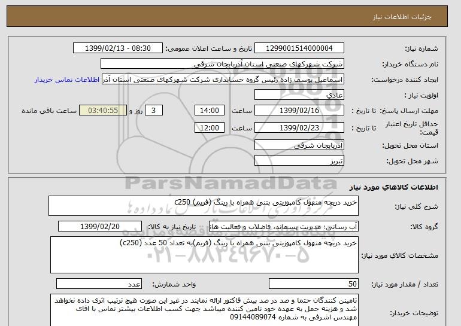Click the label گروه کالا
The width and height of the screenshot is (461, 326).
(424, 227)
